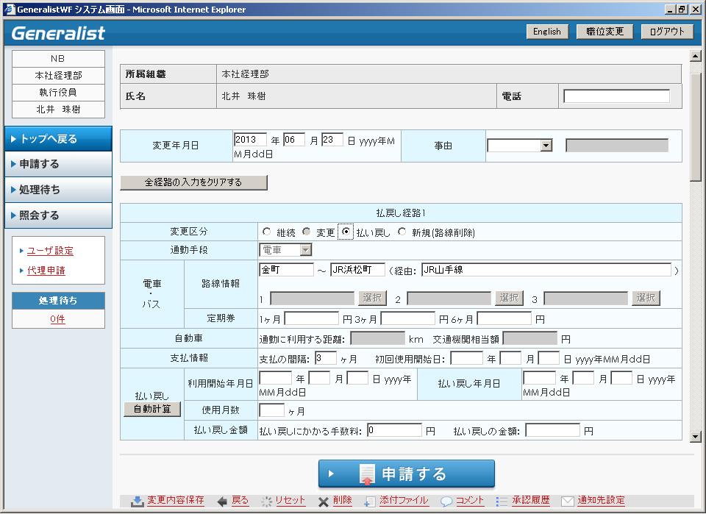Click the delete X icon (削除)
This screenshot has width=706, height=514.
(324, 501)
